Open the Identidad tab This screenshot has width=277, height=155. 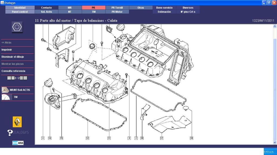[x=20, y=8]
